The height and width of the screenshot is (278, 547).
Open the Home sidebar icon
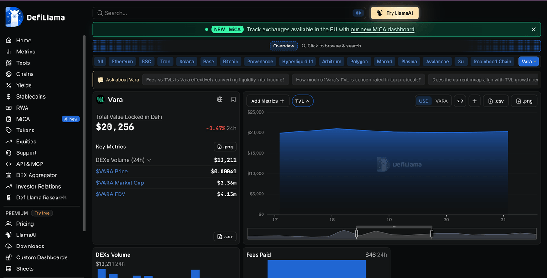point(9,40)
